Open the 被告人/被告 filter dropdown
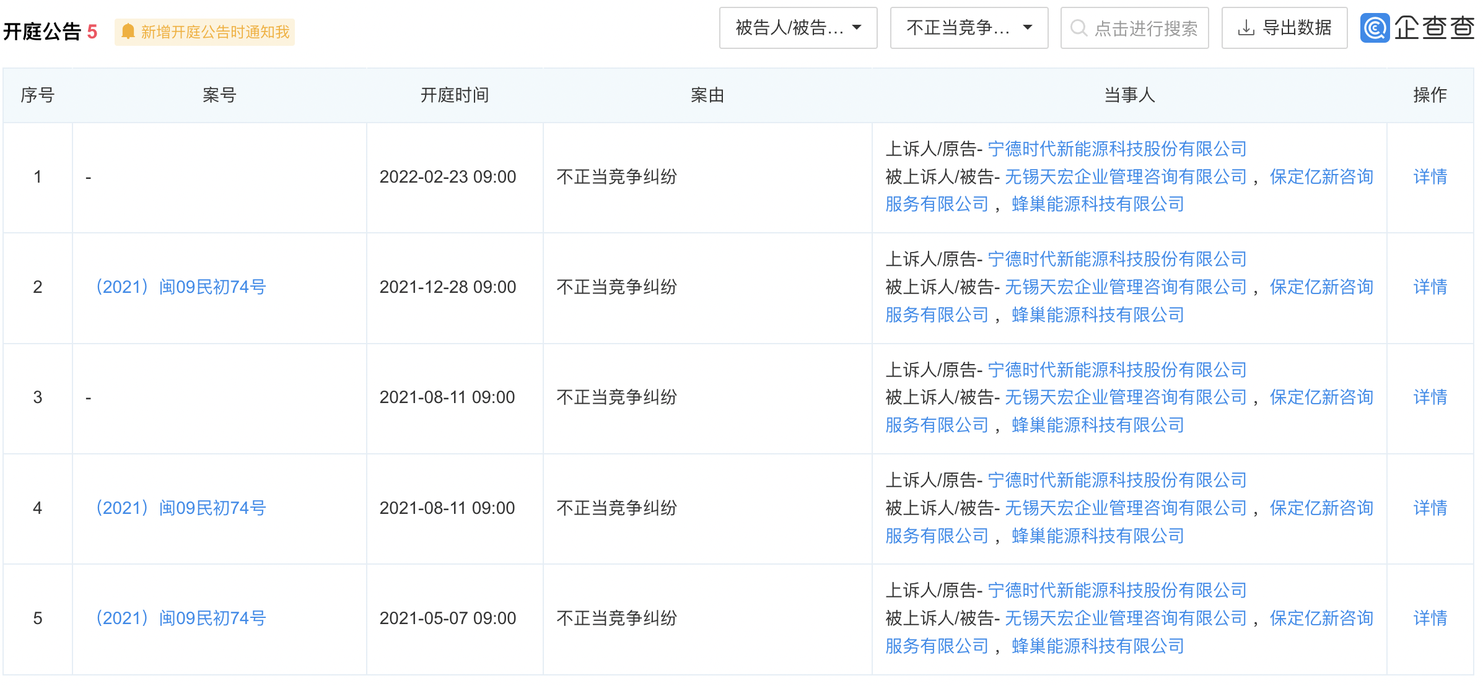This screenshot has width=1483, height=686. 798,28
